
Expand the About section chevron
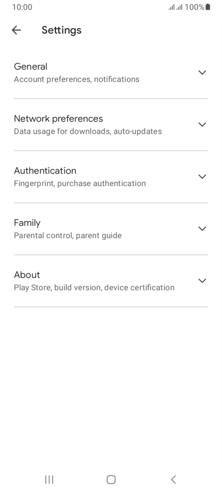click(x=202, y=281)
